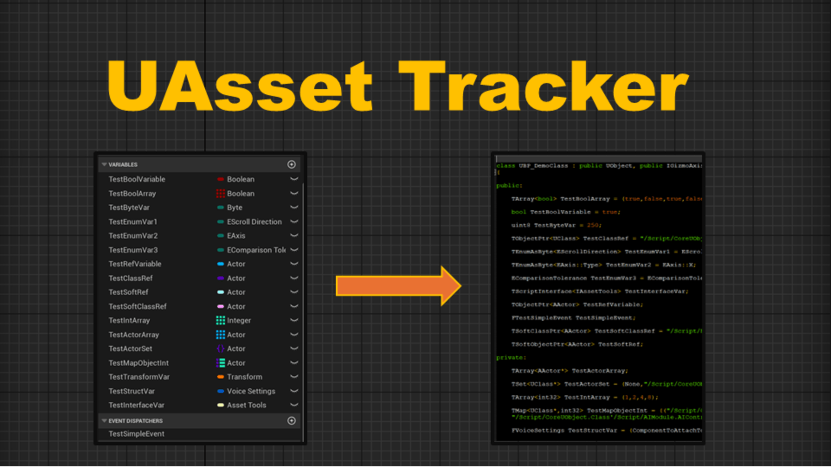Toggle visibility eye for TestByteVar
Screen dimensions: 831x467
[294, 208]
